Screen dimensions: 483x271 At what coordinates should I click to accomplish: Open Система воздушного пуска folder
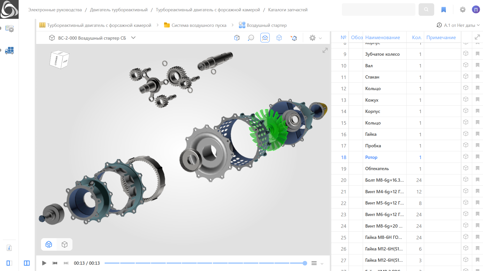point(195,25)
